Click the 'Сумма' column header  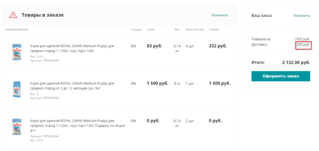[214, 30]
